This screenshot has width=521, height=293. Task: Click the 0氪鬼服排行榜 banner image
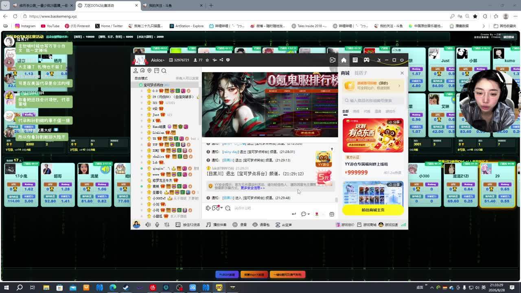(270, 105)
